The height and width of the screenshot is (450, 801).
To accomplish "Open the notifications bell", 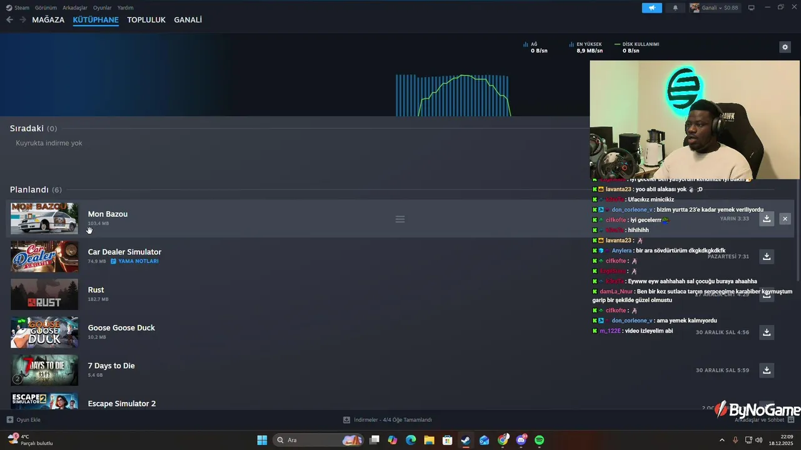I will (x=675, y=7).
